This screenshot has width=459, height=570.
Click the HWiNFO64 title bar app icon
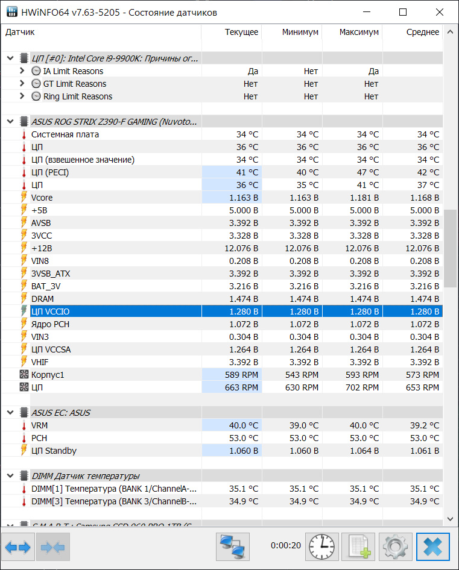tap(11, 12)
